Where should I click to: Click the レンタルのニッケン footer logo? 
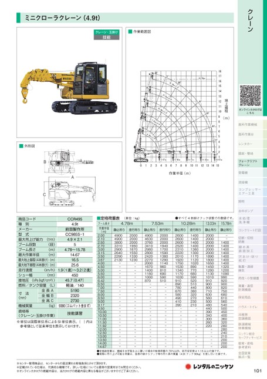[x=209, y=367]
